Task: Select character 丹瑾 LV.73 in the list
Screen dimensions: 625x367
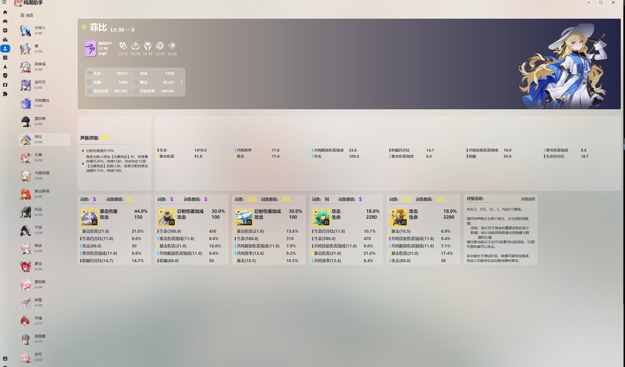Action: click(45, 321)
